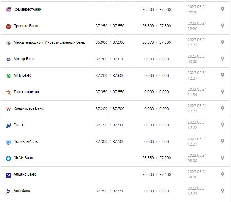
Task: Click the Альянс Банк logo
Action: (8, 175)
